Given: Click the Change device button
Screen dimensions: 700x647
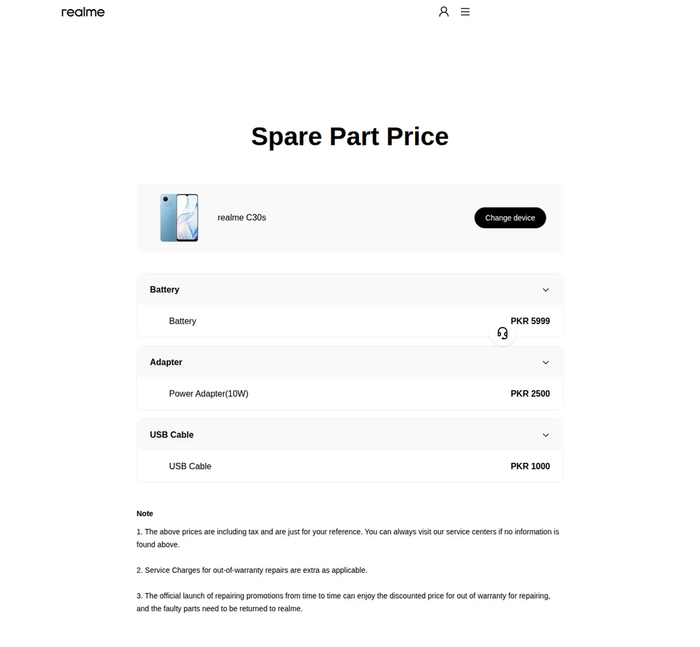Looking at the screenshot, I should 510,218.
